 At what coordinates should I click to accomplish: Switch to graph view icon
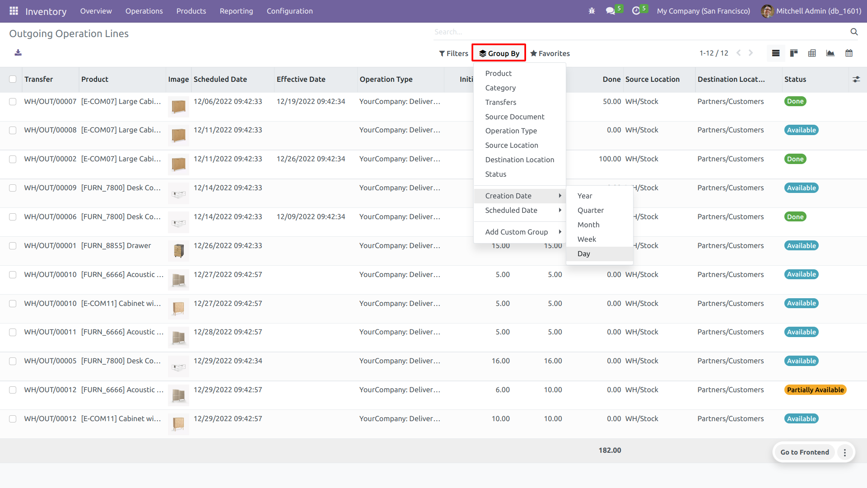pos(830,53)
